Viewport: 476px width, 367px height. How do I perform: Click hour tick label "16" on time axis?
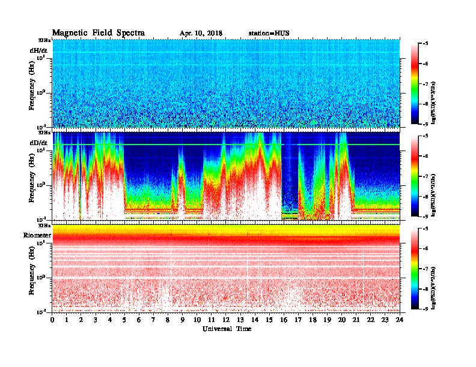click(x=284, y=320)
